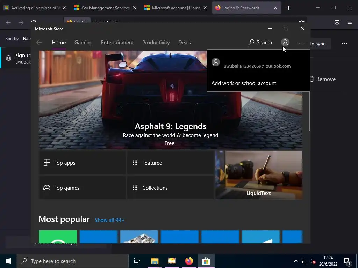Show hidden system tray icons
This screenshot has width=358, height=268.
[296, 261]
